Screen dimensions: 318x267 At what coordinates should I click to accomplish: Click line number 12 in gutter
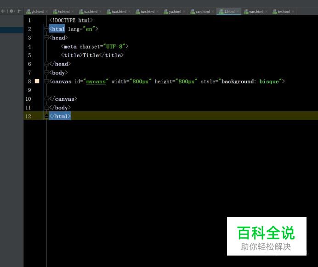pyautogui.click(x=28, y=116)
